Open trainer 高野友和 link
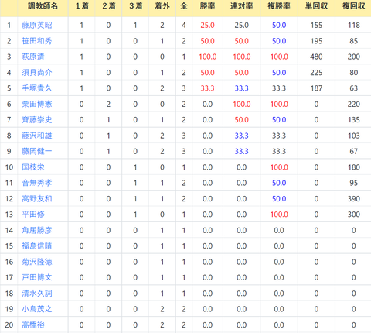Image resolution: width=371 pixels, height=333 pixels. (x=37, y=198)
